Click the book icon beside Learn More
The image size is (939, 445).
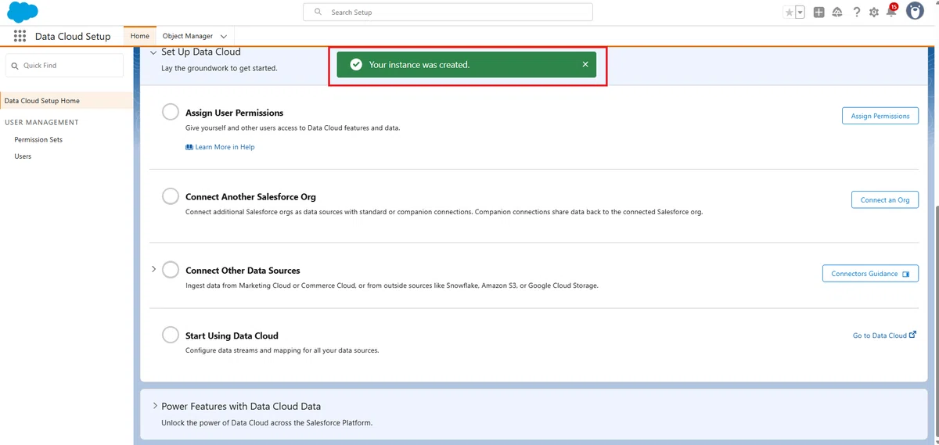189,147
